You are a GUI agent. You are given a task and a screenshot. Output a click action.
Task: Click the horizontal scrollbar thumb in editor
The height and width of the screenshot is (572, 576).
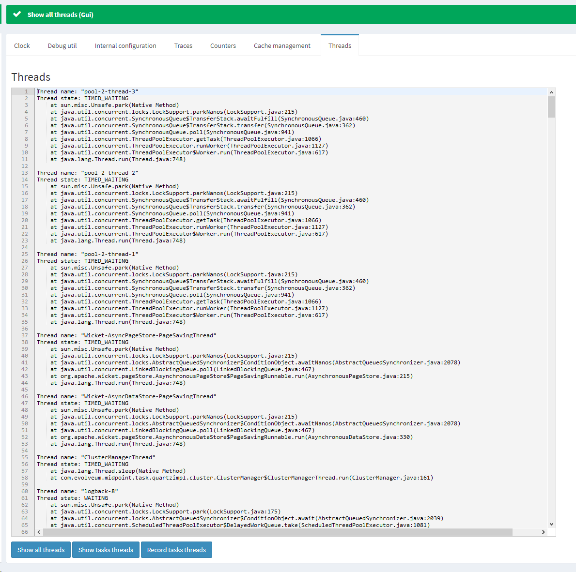(278, 532)
